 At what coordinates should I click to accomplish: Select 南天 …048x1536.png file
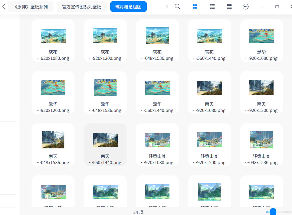(53, 145)
